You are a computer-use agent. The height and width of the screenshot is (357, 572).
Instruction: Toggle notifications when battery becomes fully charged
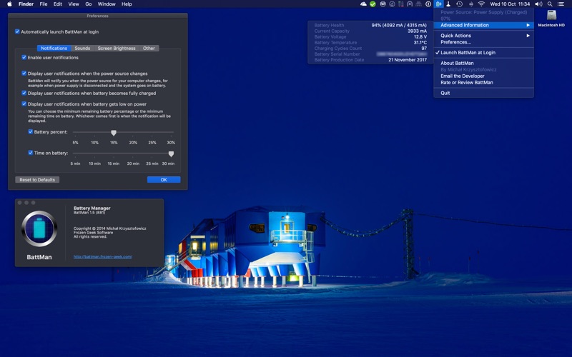[x=24, y=93]
